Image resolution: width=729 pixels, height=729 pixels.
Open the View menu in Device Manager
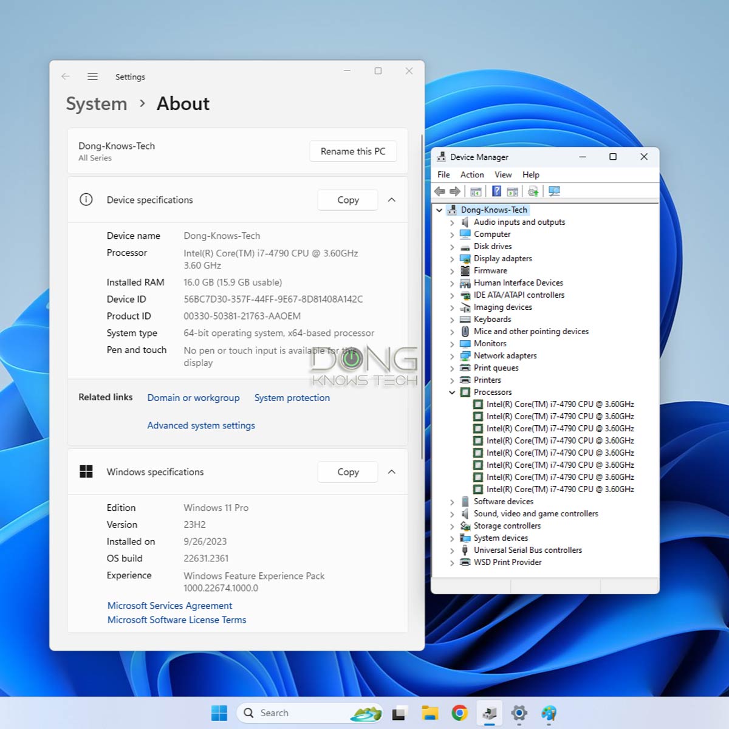pyautogui.click(x=503, y=175)
